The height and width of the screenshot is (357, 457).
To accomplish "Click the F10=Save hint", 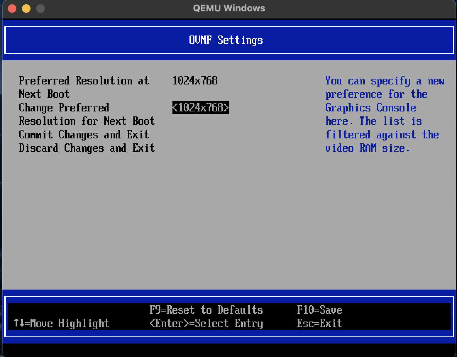I will (x=320, y=310).
